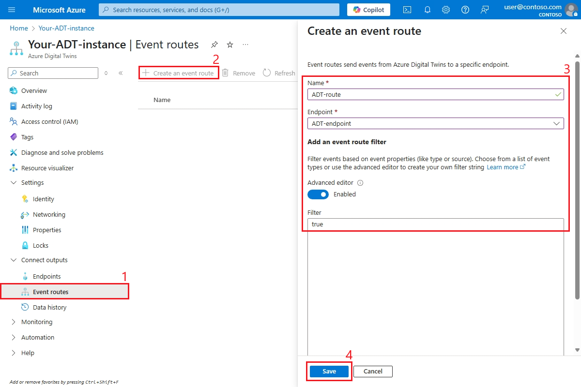Open the Endpoint dropdown

click(x=435, y=123)
